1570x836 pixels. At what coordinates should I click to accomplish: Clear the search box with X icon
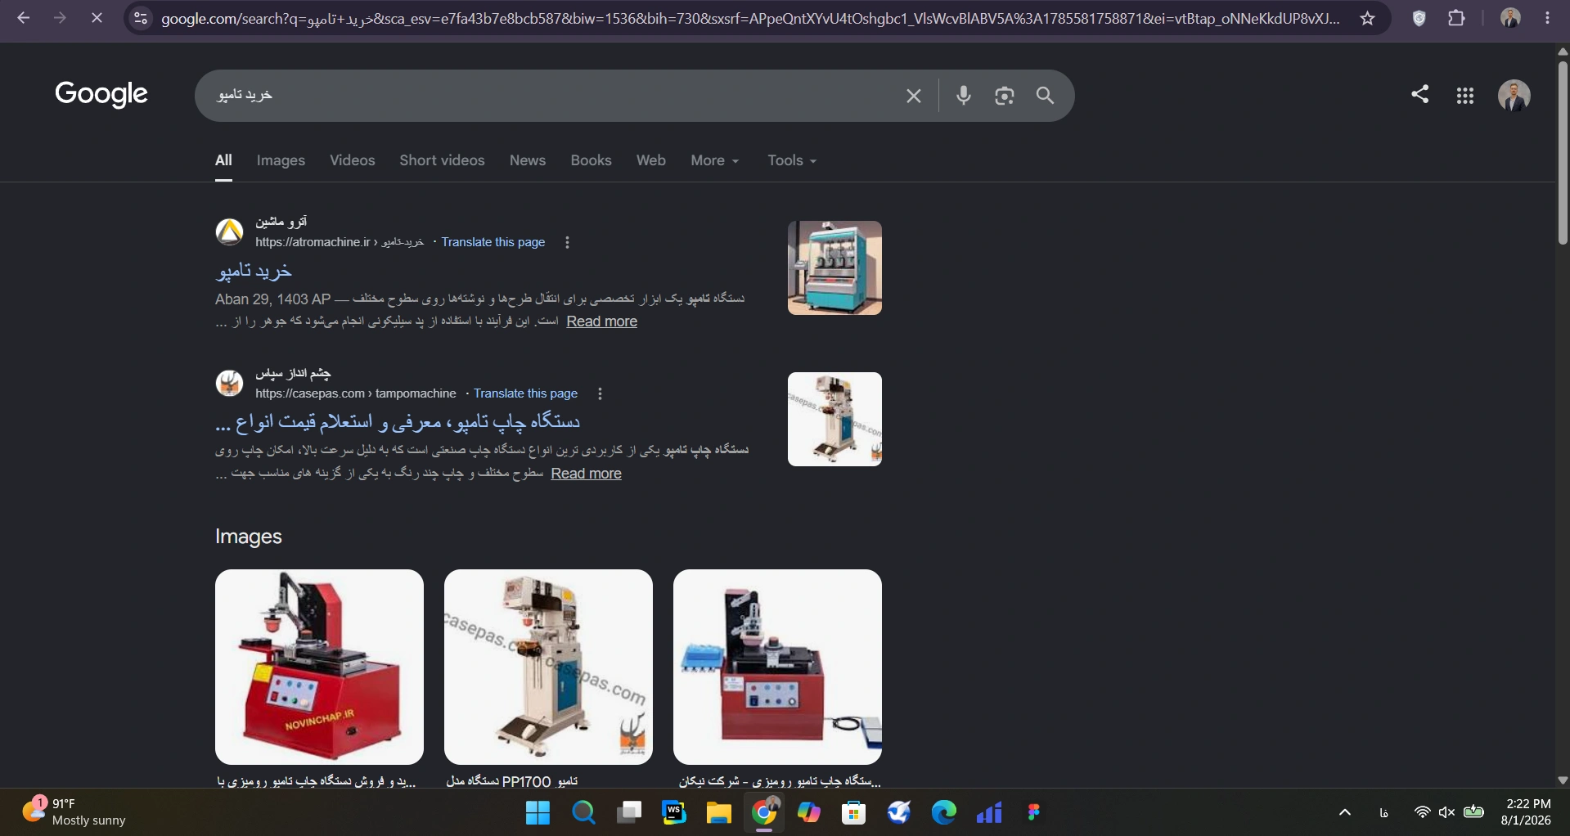(x=914, y=96)
